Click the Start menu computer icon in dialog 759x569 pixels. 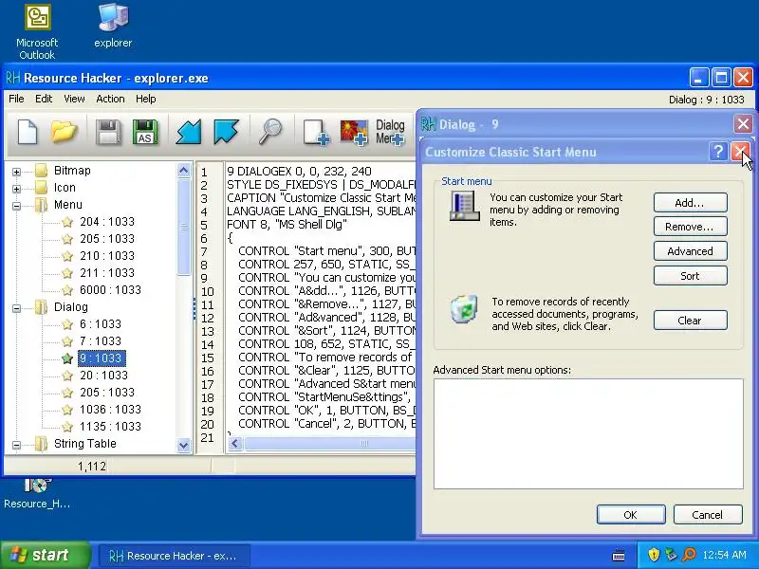click(464, 205)
